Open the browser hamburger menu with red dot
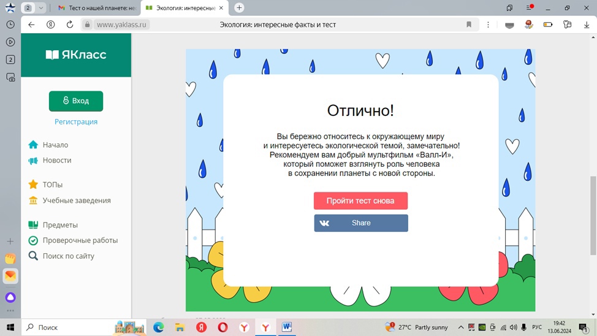 pos(530,7)
